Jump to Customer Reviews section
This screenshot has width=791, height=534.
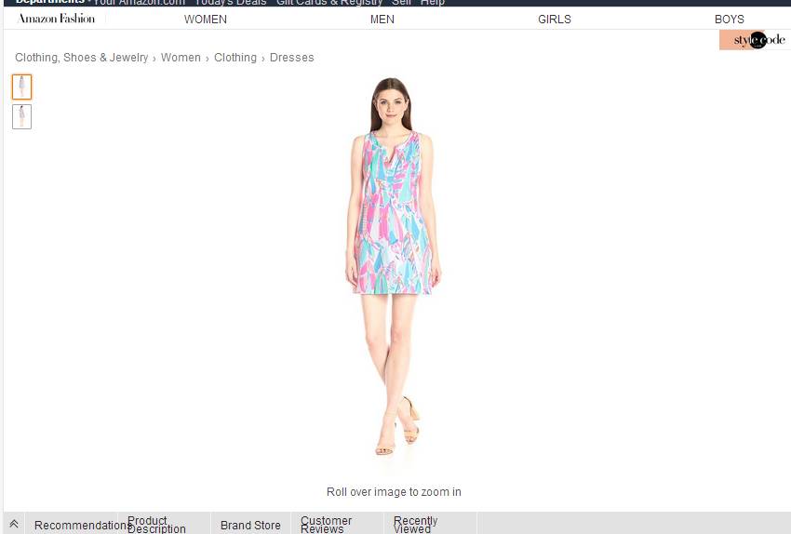326,525
